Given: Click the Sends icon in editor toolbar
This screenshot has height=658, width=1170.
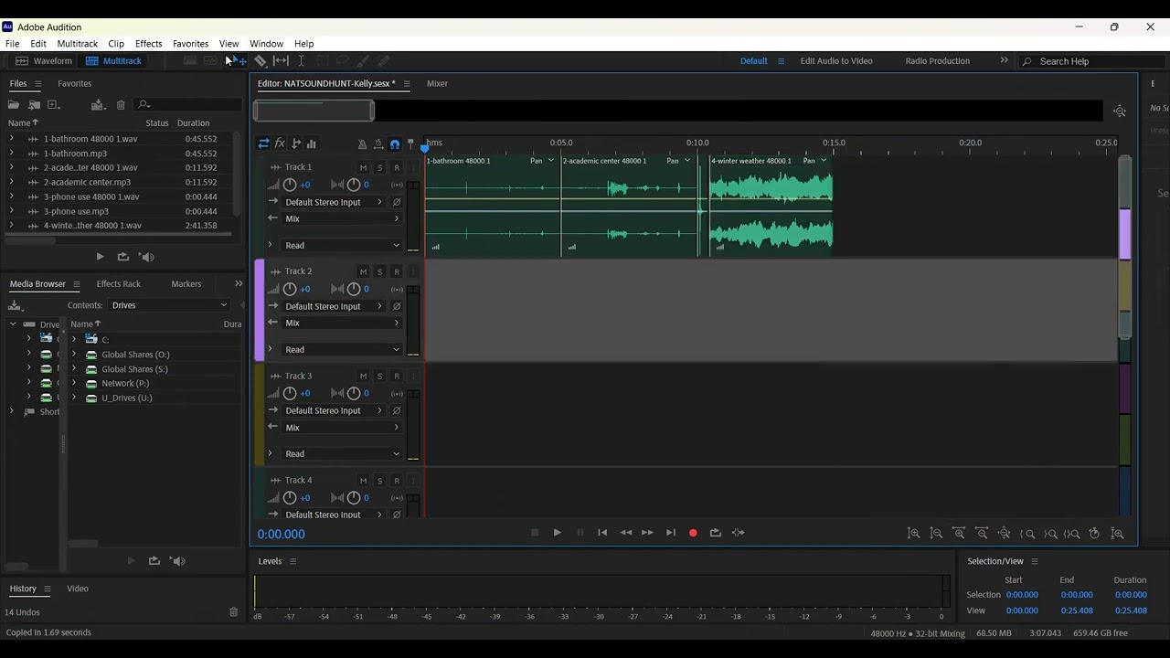Looking at the screenshot, I should pos(295,143).
